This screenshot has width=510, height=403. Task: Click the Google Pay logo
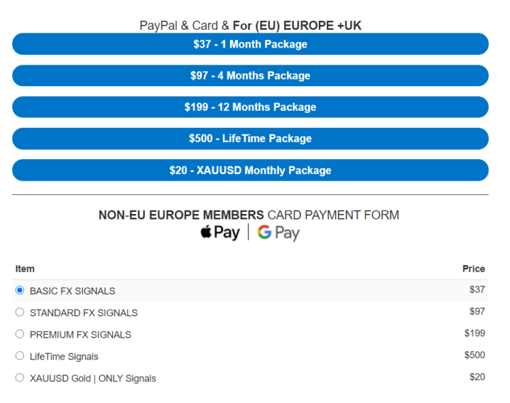point(279,232)
